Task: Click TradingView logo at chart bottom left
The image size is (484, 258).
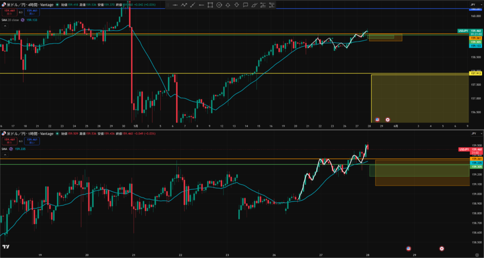Action: click(x=6, y=247)
